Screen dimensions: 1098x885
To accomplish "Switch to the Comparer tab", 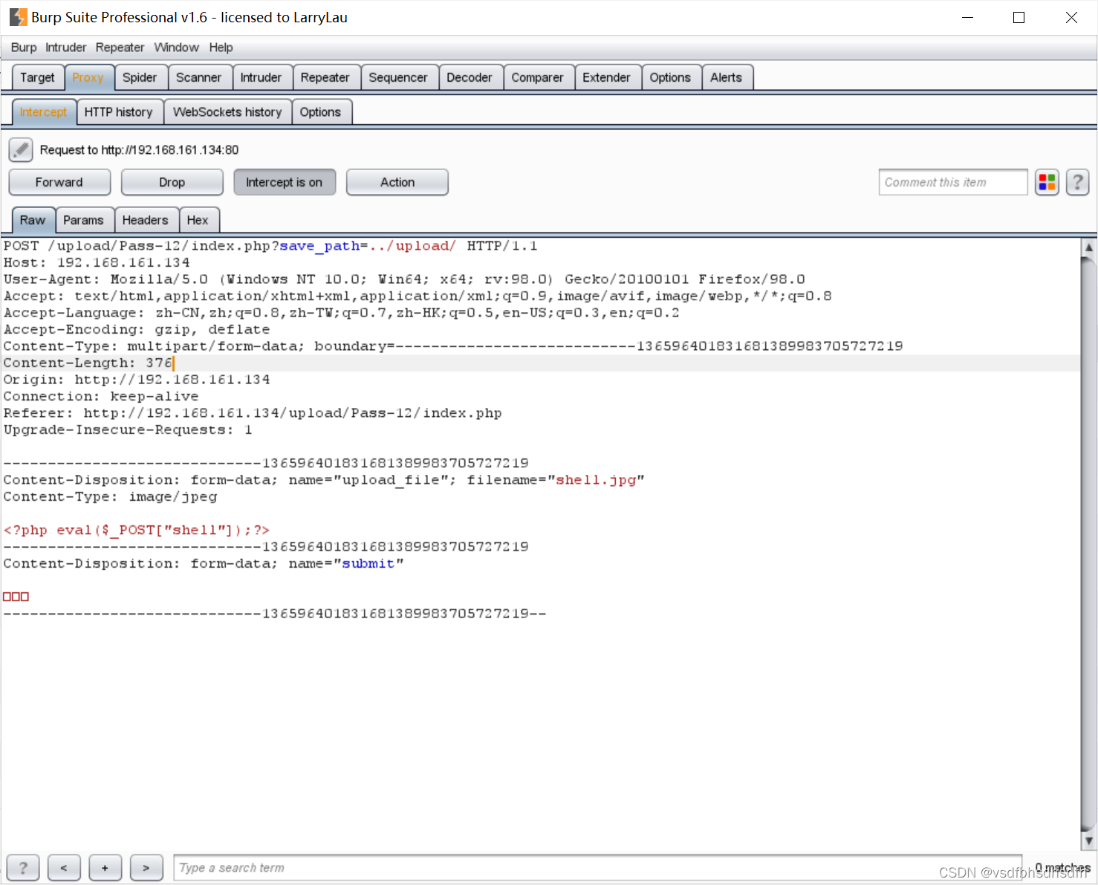I will (x=537, y=77).
